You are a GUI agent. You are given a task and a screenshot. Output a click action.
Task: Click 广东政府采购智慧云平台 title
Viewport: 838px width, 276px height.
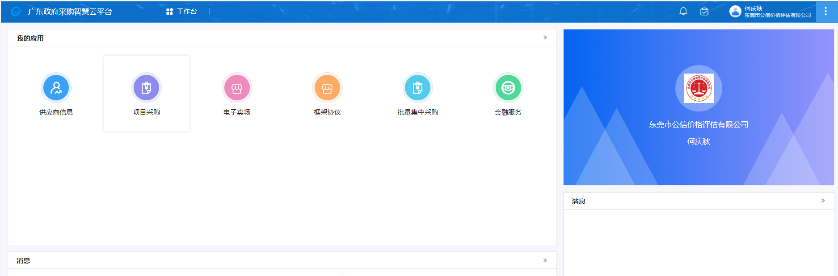[x=70, y=12]
